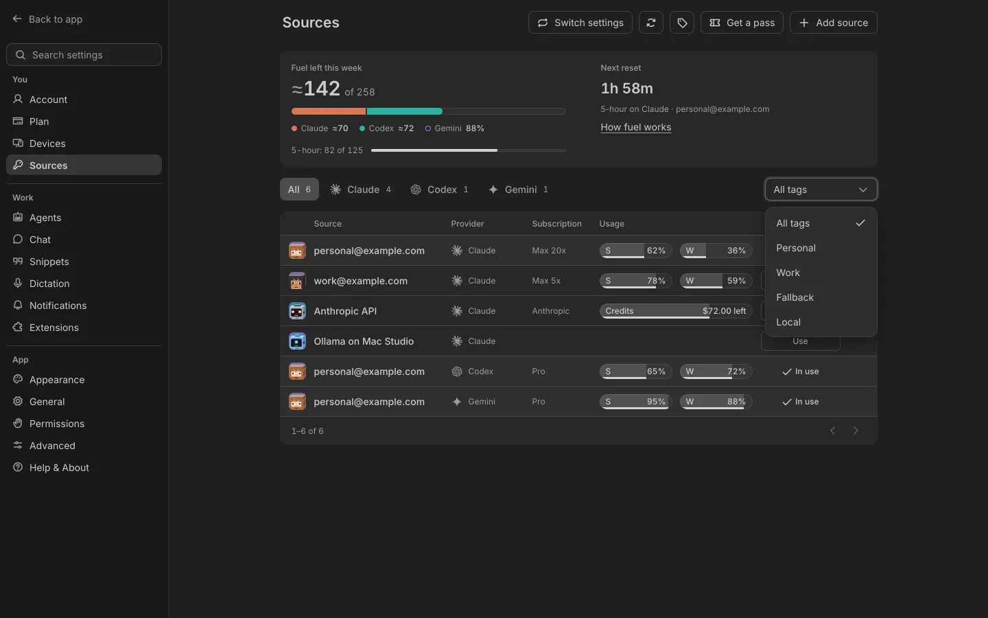Select Personal tag in dropdown list
The width and height of the screenshot is (988, 618).
821,248
